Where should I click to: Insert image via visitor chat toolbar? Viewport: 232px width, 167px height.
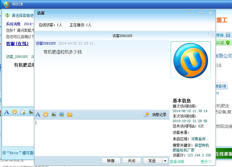click(x=54, y=114)
